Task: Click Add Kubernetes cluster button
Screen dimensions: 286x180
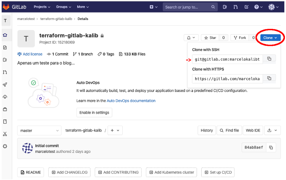Action: (x=172, y=172)
